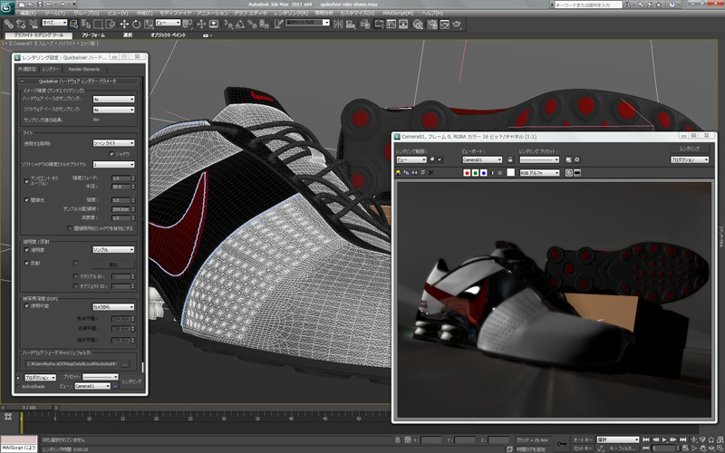
Task: Click the レンダリング button in render setup dialog
Action: [x=132, y=381]
